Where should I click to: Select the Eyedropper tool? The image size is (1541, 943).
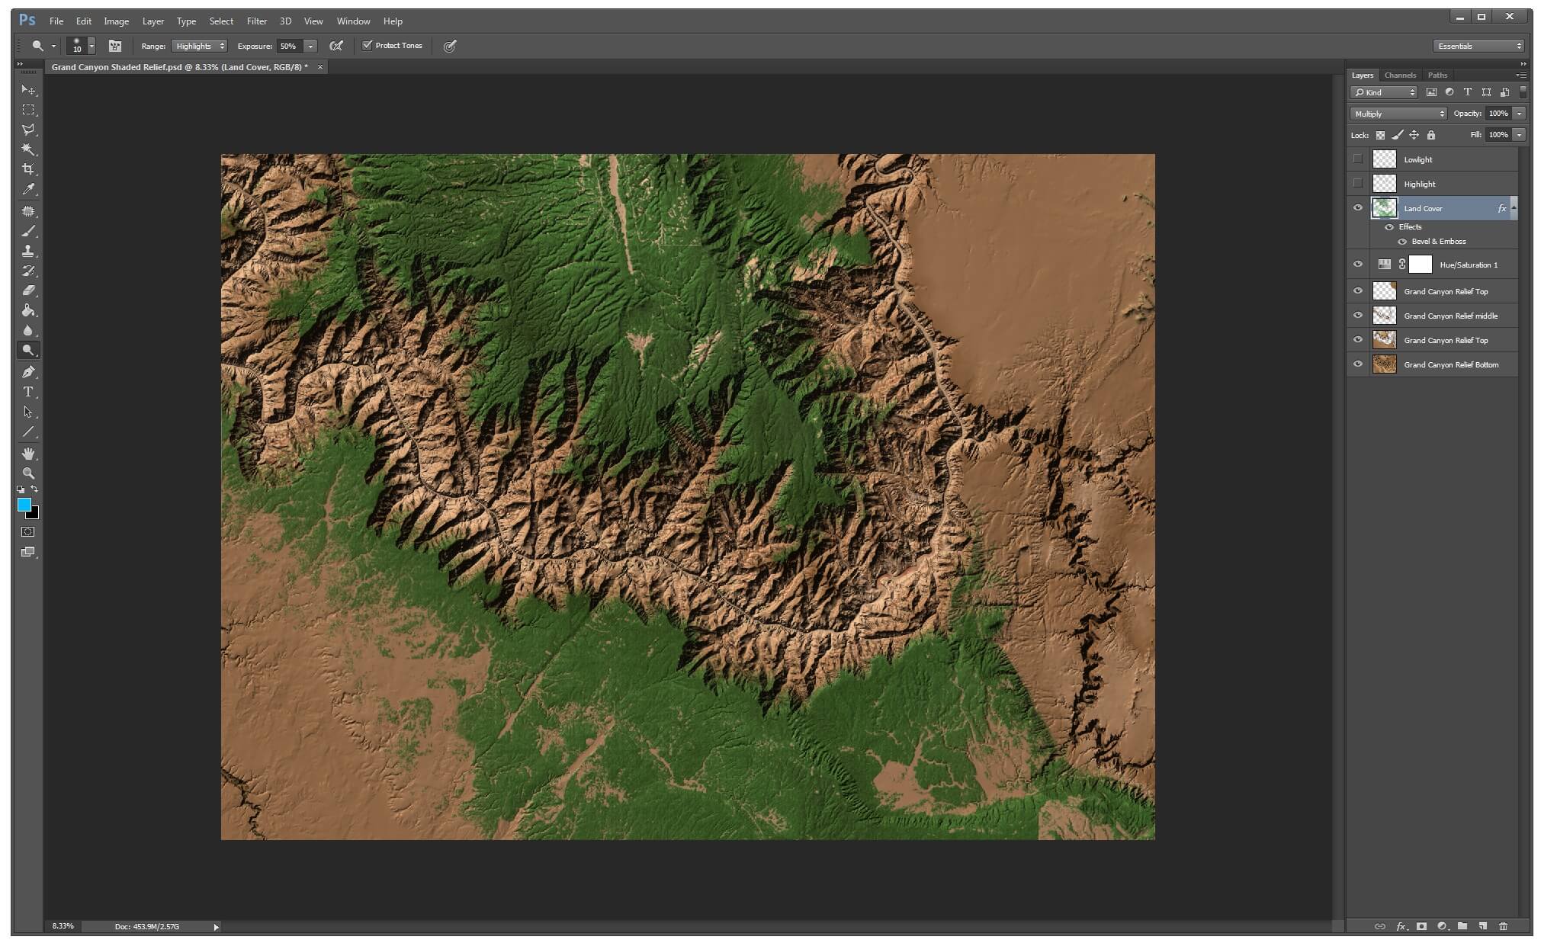click(x=28, y=189)
